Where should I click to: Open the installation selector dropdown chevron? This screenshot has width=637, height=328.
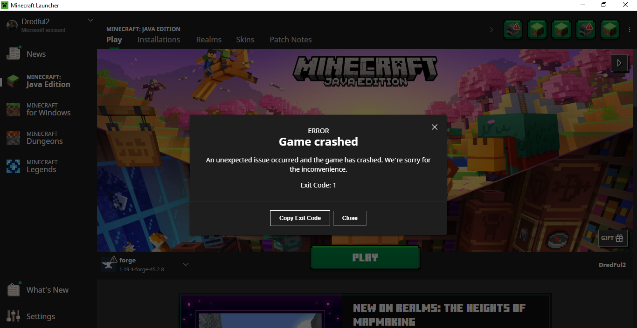(x=186, y=264)
